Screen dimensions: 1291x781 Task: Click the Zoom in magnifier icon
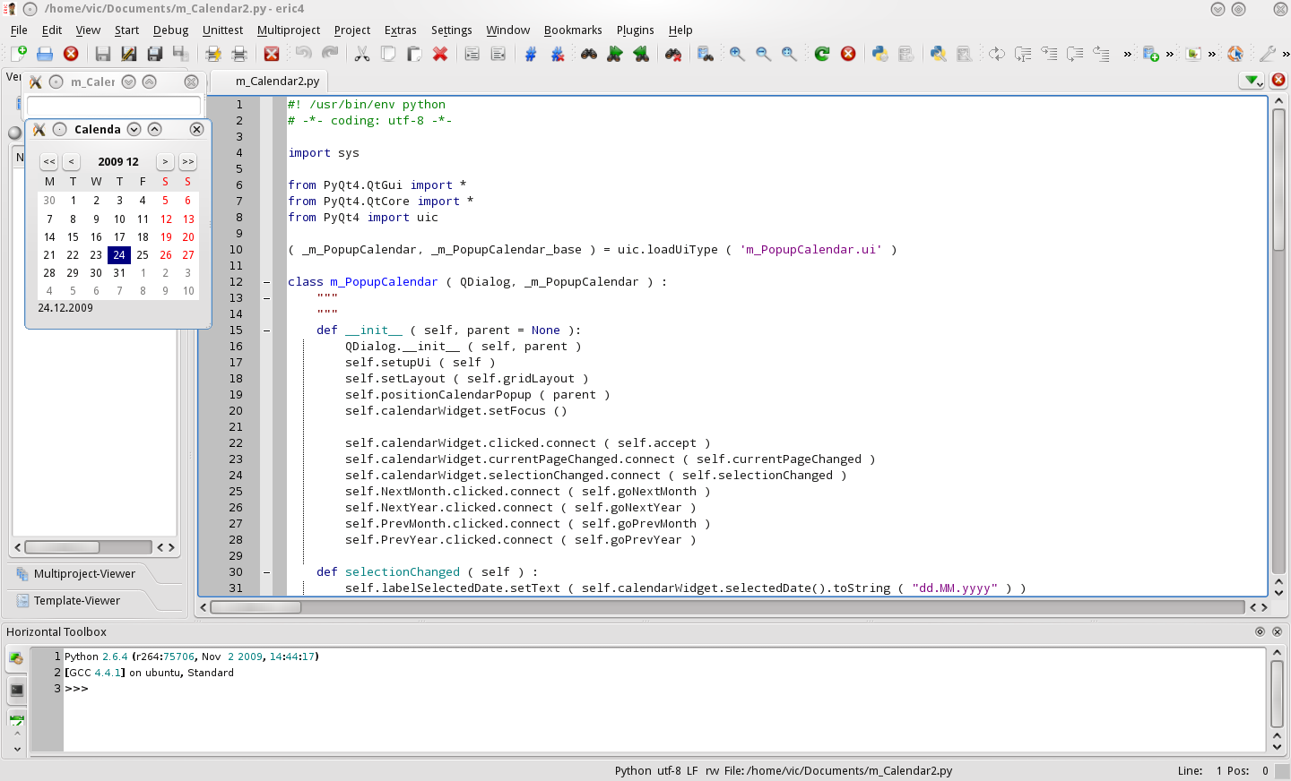pyautogui.click(x=737, y=54)
